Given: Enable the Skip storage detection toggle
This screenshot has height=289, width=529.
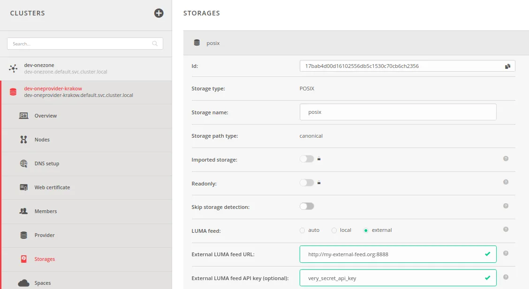Looking at the screenshot, I should (307, 206).
